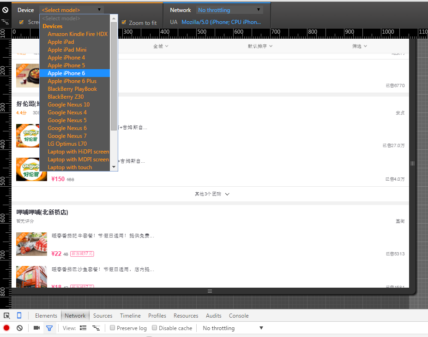Toggle the Screen emulation checkbox

(21, 22)
